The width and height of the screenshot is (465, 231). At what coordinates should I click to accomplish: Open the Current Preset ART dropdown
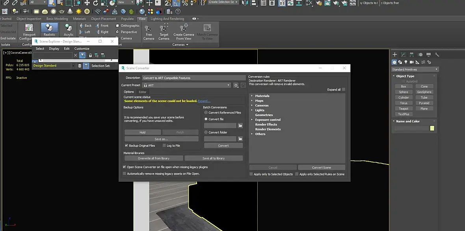pyautogui.click(x=187, y=85)
